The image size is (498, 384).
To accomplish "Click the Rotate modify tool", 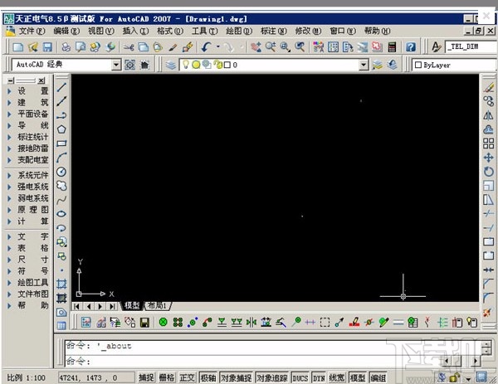I will 489,172.
